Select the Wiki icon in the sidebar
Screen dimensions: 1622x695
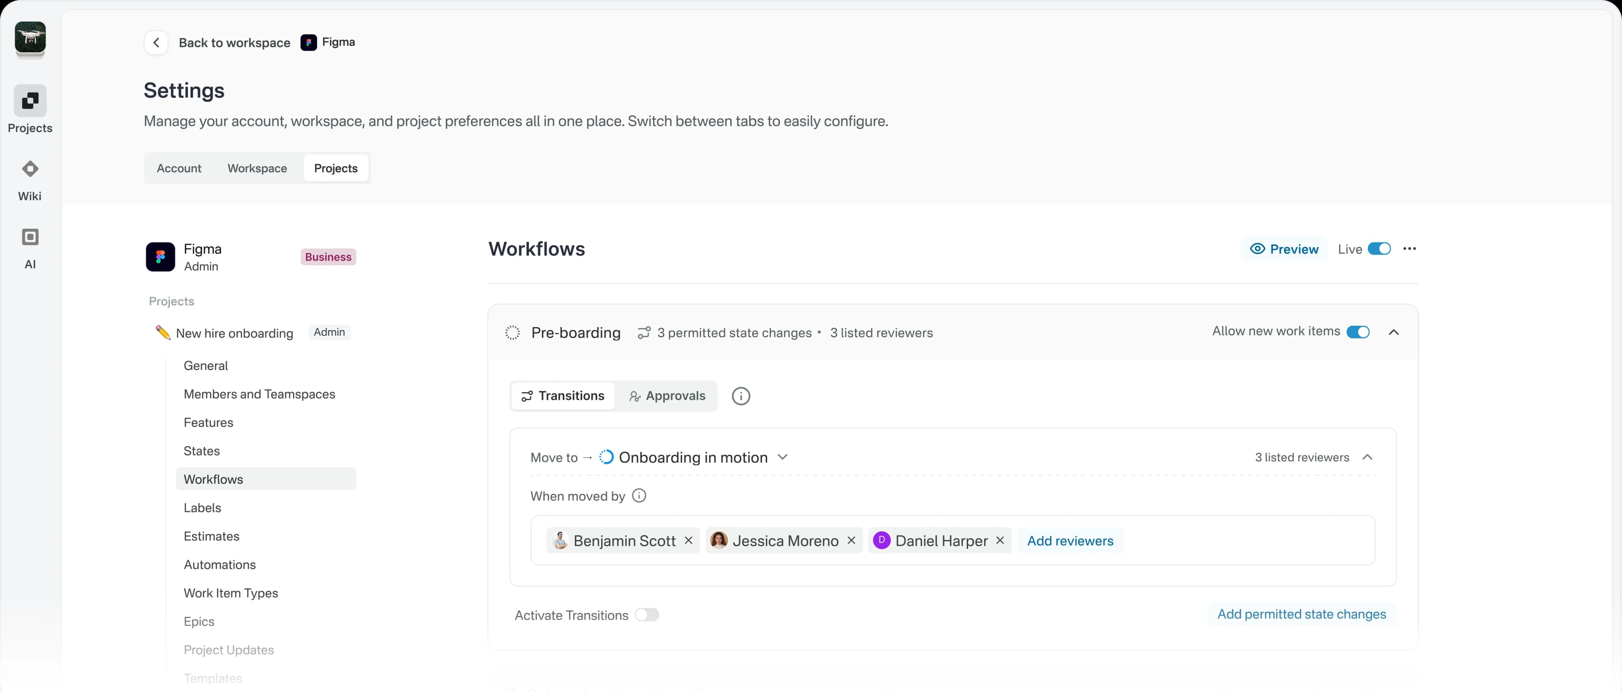[30, 169]
